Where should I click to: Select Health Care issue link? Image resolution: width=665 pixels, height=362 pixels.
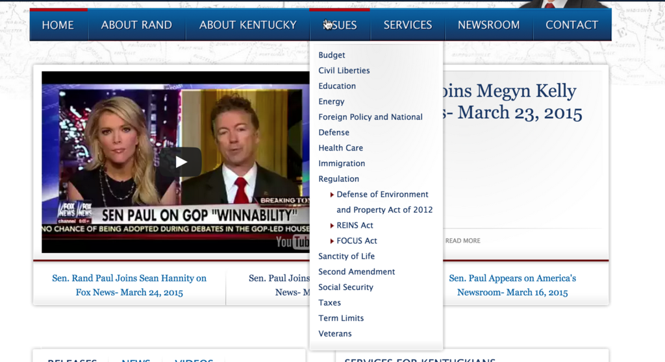pyautogui.click(x=340, y=148)
